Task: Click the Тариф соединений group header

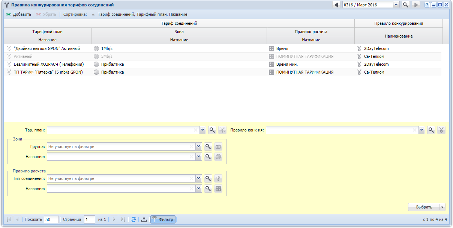Action: tap(179, 23)
